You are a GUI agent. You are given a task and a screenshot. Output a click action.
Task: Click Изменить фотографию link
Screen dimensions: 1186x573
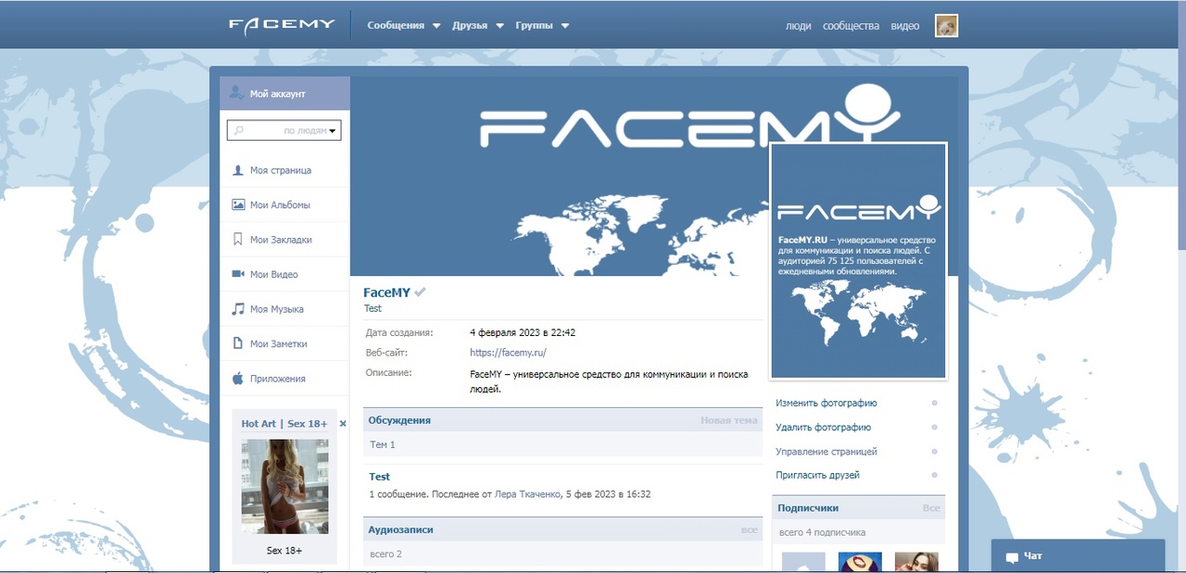826,404
